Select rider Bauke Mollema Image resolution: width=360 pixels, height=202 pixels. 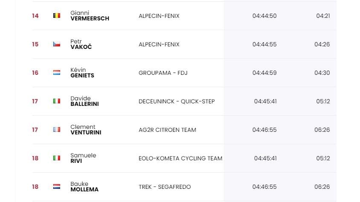tap(84, 187)
